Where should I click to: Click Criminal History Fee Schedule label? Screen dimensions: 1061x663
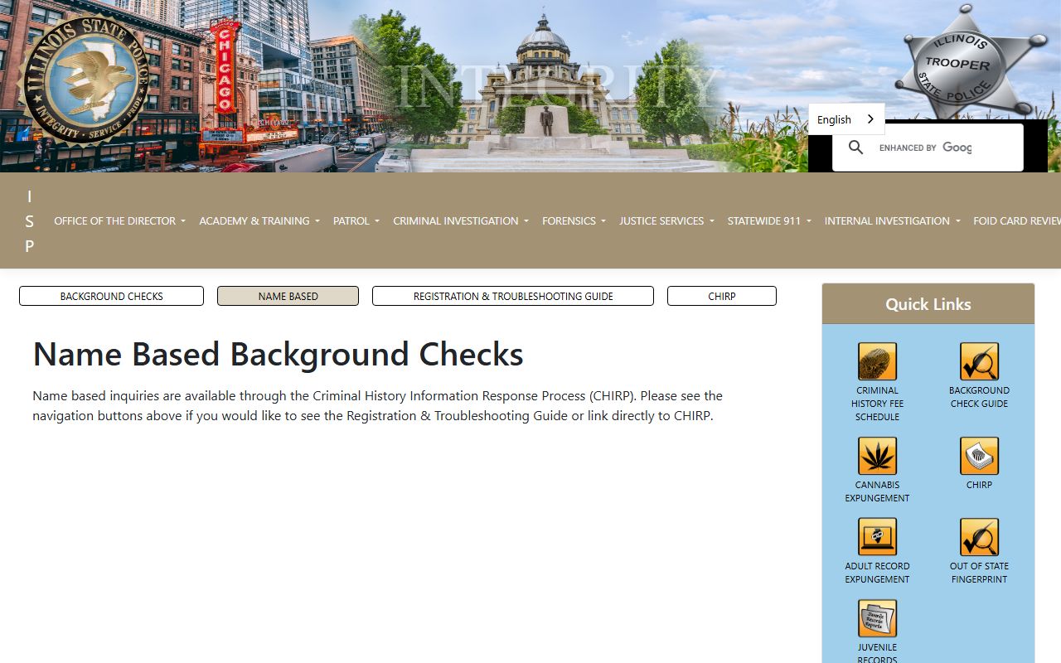(877, 404)
